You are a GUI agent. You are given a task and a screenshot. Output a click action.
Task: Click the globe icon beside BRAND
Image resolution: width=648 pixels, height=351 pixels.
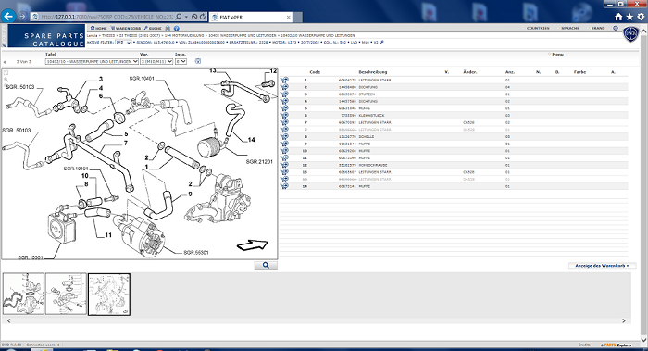coord(616,28)
